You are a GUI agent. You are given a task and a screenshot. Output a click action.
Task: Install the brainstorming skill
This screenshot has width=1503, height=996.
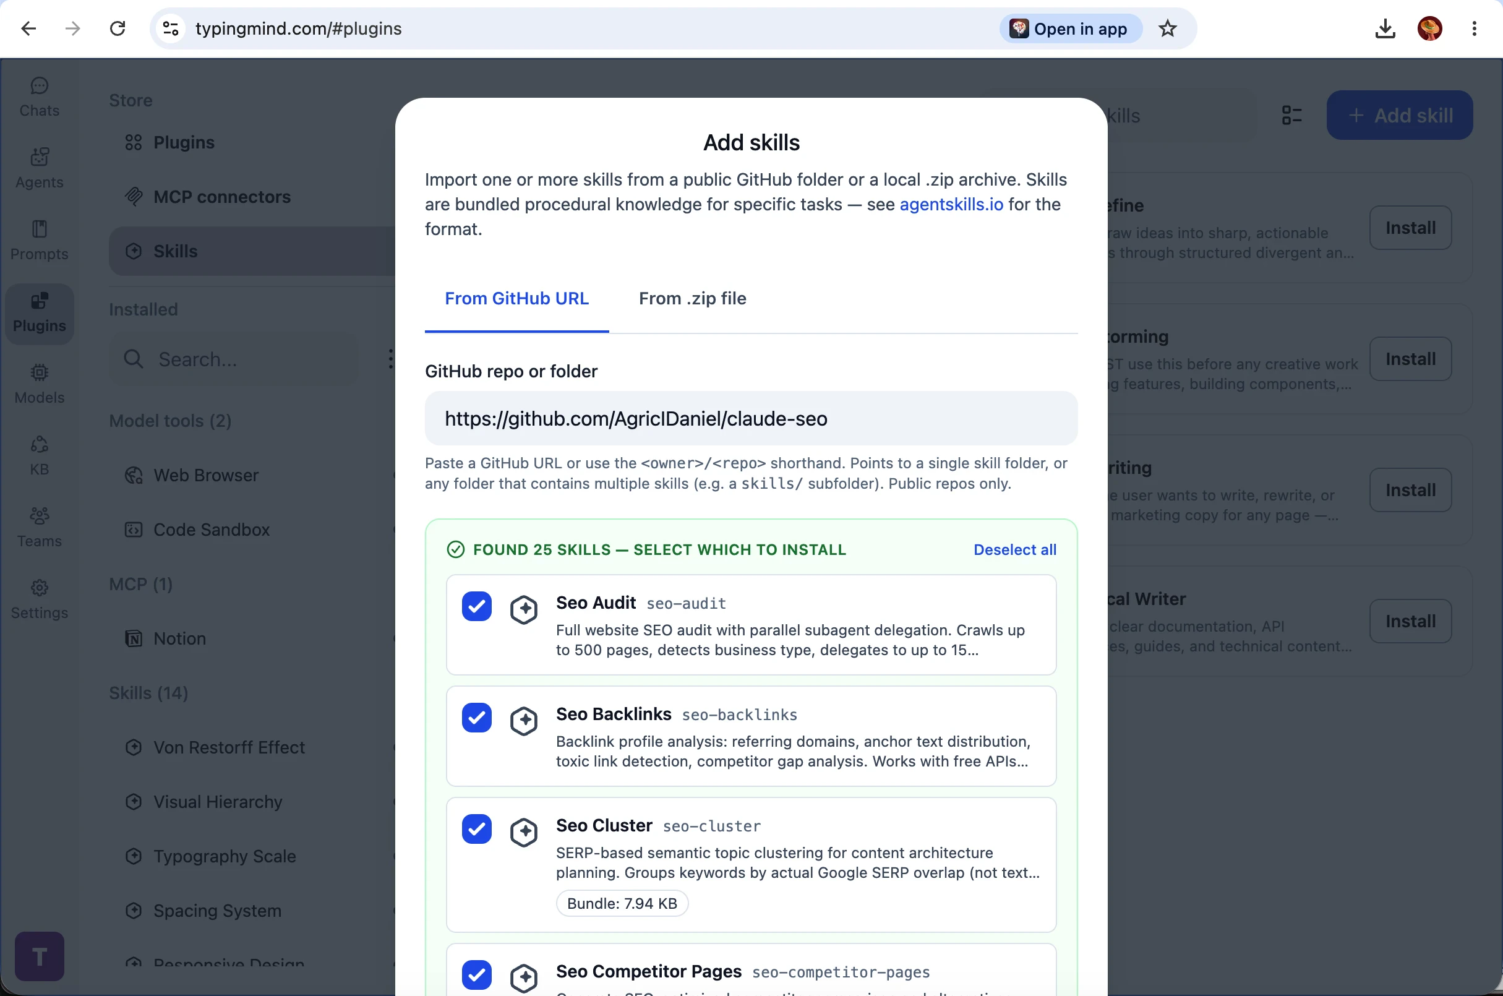point(1410,359)
